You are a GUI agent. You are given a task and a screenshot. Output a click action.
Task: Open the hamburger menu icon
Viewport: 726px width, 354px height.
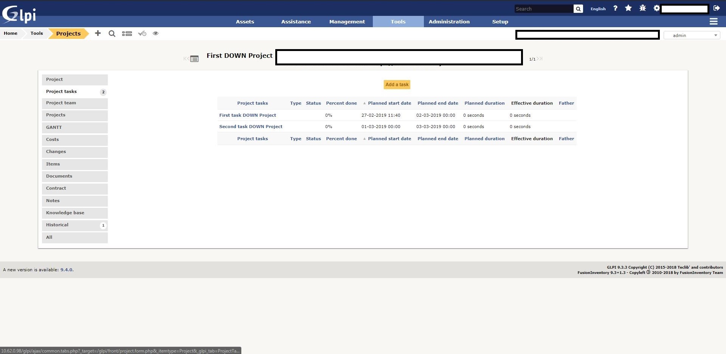point(714,22)
